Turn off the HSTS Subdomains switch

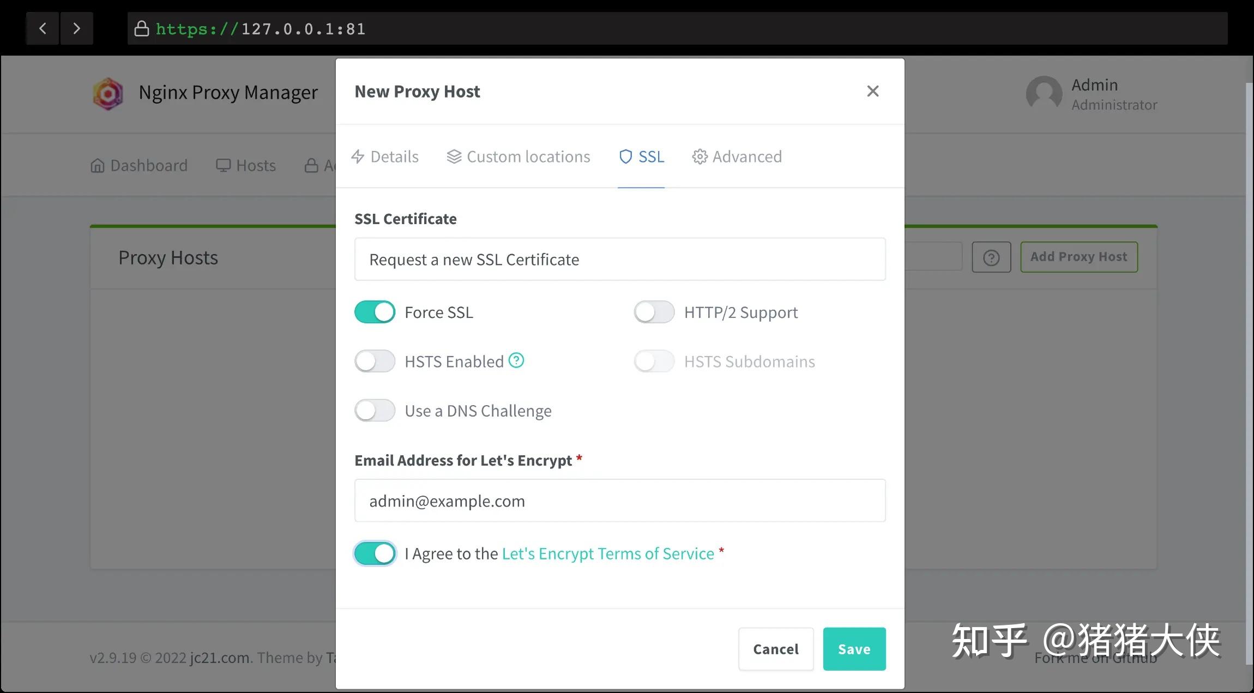tap(654, 360)
